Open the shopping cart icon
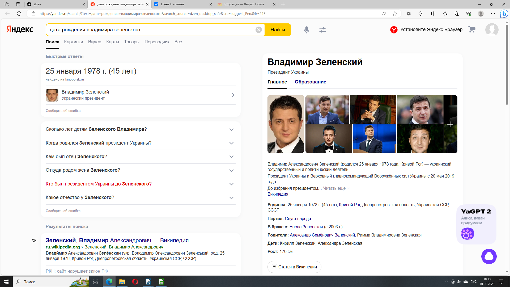The height and width of the screenshot is (287, 510). 472,29
